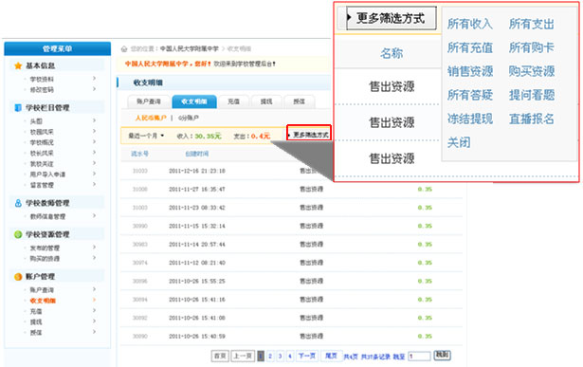Click the small 更多筛选方式 link in filter bar

coord(309,135)
